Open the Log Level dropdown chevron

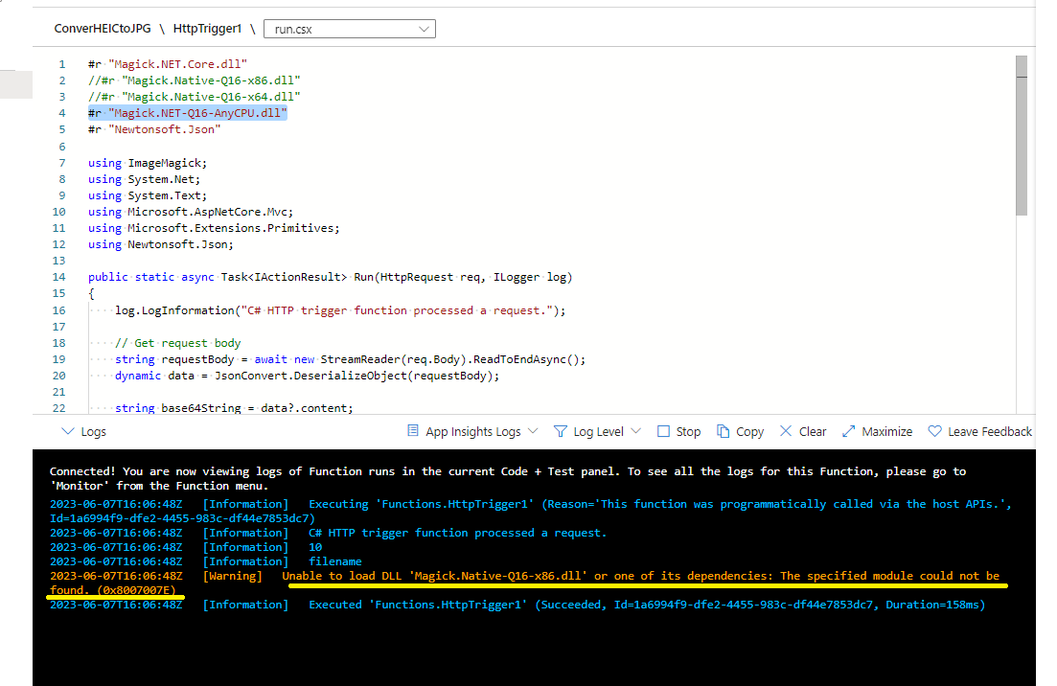pos(634,431)
